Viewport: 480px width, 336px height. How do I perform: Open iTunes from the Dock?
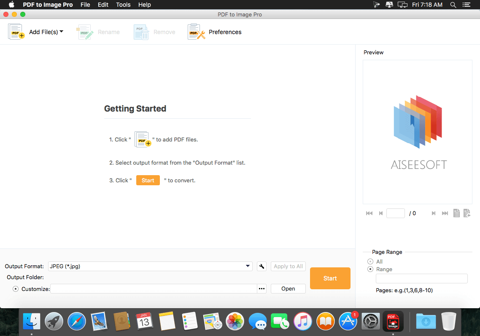click(x=303, y=321)
